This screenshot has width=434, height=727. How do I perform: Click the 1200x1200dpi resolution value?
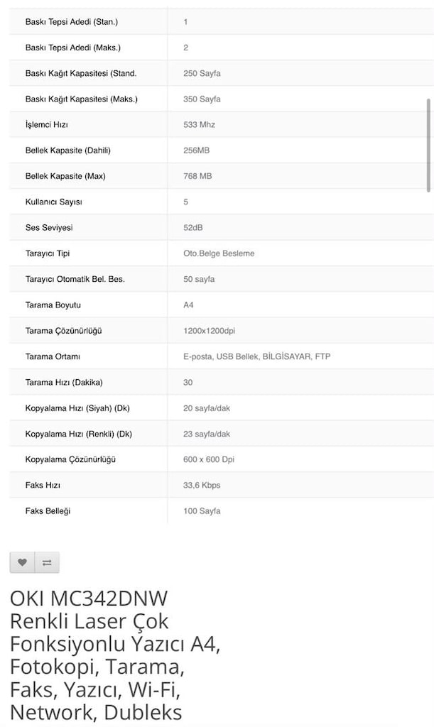209,331
